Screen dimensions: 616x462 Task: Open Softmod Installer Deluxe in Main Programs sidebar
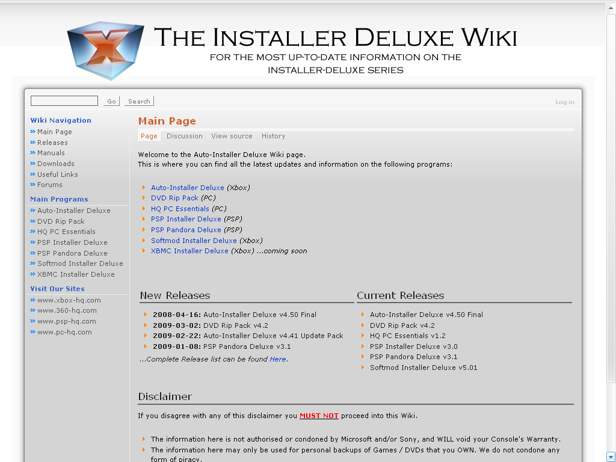pyautogui.click(x=80, y=263)
